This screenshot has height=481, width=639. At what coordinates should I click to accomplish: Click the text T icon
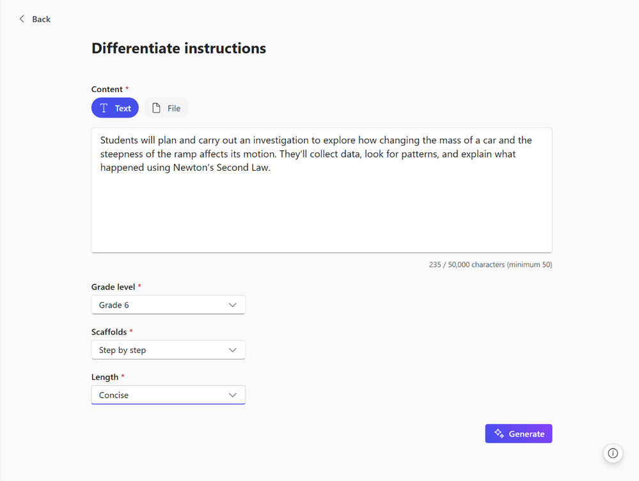pyautogui.click(x=104, y=108)
